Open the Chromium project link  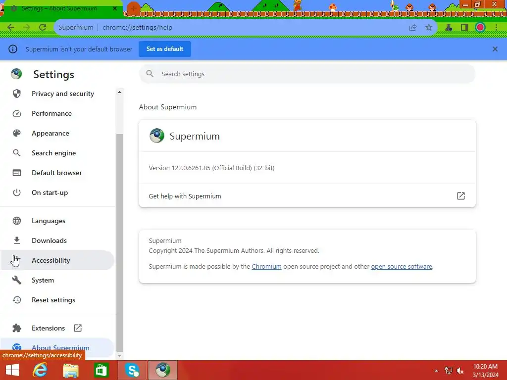pyautogui.click(x=266, y=267)
